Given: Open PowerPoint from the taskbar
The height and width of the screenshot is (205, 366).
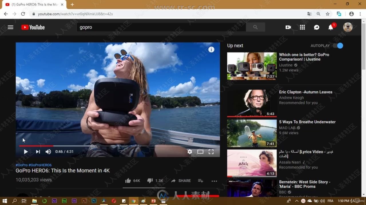Looking at the screenshot, I should (x=153, y=201).
